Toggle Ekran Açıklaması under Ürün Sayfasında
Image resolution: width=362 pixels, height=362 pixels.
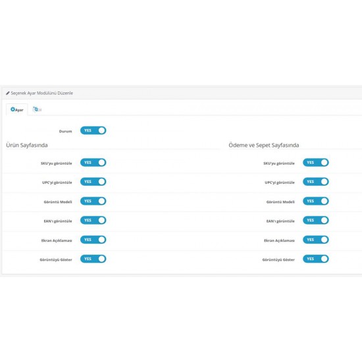pos(93,240)
